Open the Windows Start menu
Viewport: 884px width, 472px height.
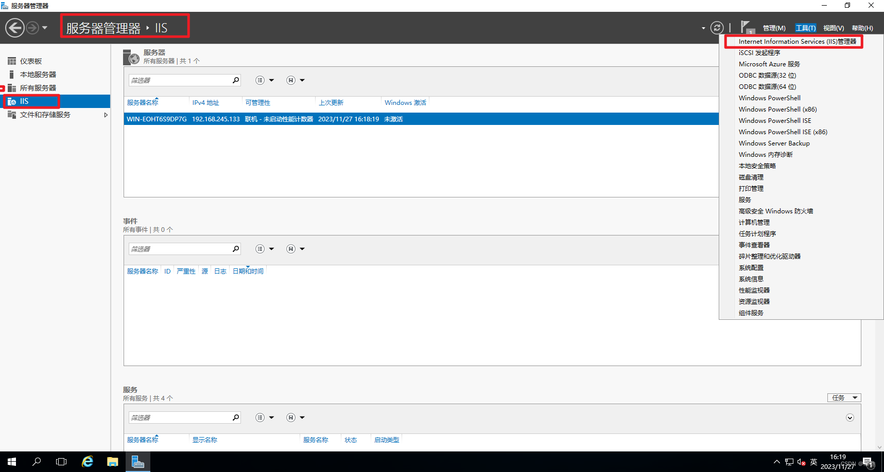tap(12, 462)
